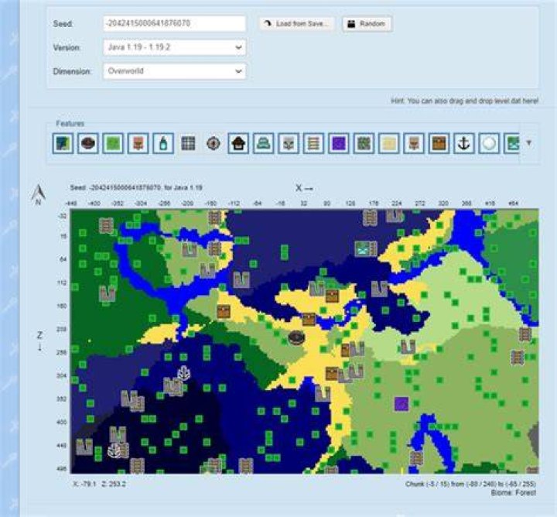
Task: Toggle the green slime chunk feature icon
Action: [x=113, y=143]
